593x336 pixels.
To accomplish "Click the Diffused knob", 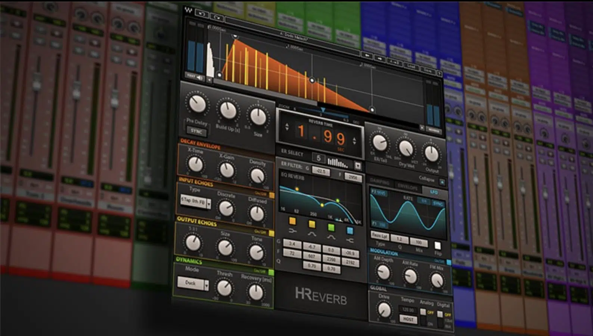I will (x=257, y=214).
